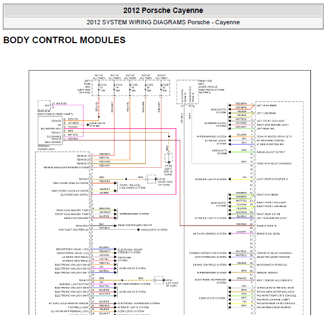This screenshot has height=315, width=325.
Task: Click the 'LEFT FRONT FOG LIGHT' label
Action: coord(270,121)
